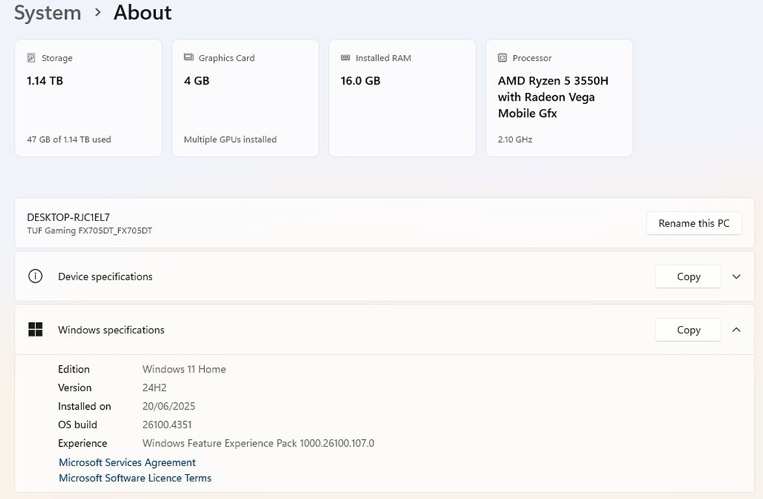The height and width of the screenshot is (499, 763).
Task: Select model text TUF Gaming FX705DT_FX705DT
Action: [x=90, y=231]
